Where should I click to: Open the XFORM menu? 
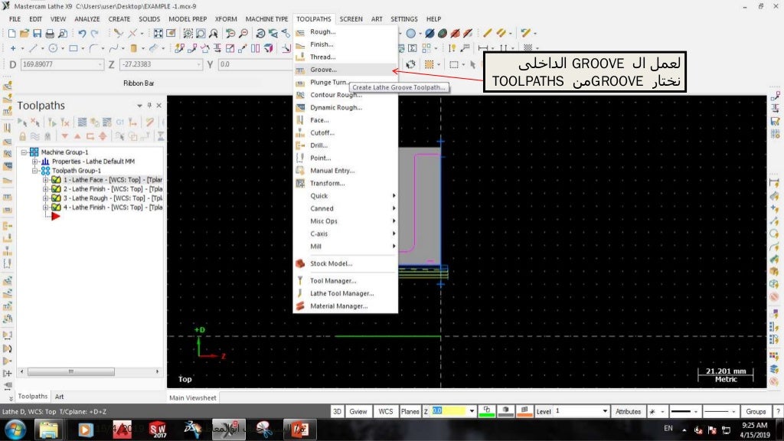(x=226, y=19)
